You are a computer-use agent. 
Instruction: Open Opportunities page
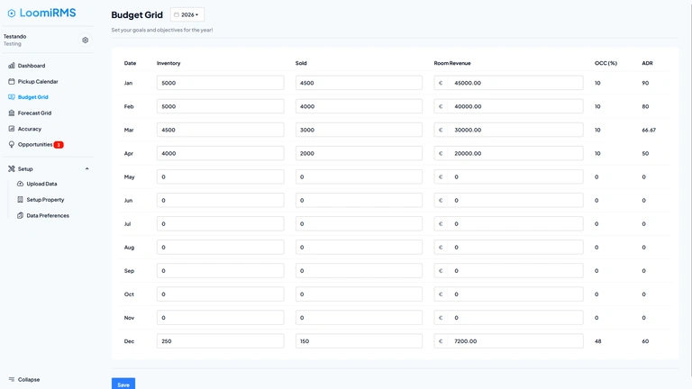(35, 145)
